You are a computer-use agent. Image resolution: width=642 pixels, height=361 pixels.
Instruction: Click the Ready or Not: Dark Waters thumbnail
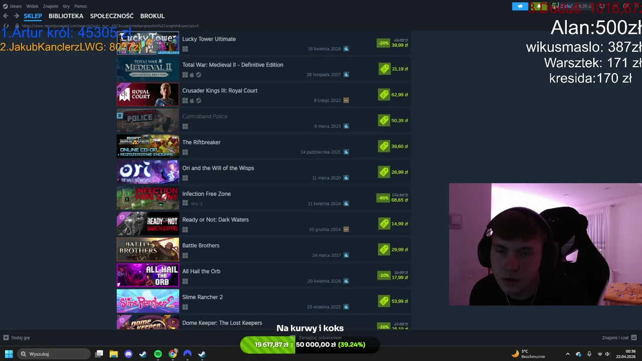147,224
